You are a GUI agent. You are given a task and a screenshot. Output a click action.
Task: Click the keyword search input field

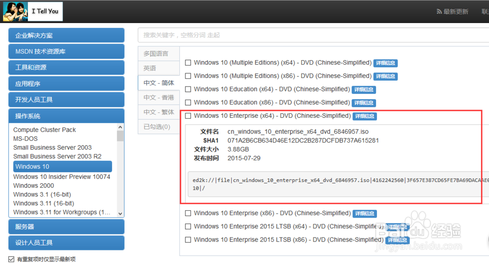[313, 35]
